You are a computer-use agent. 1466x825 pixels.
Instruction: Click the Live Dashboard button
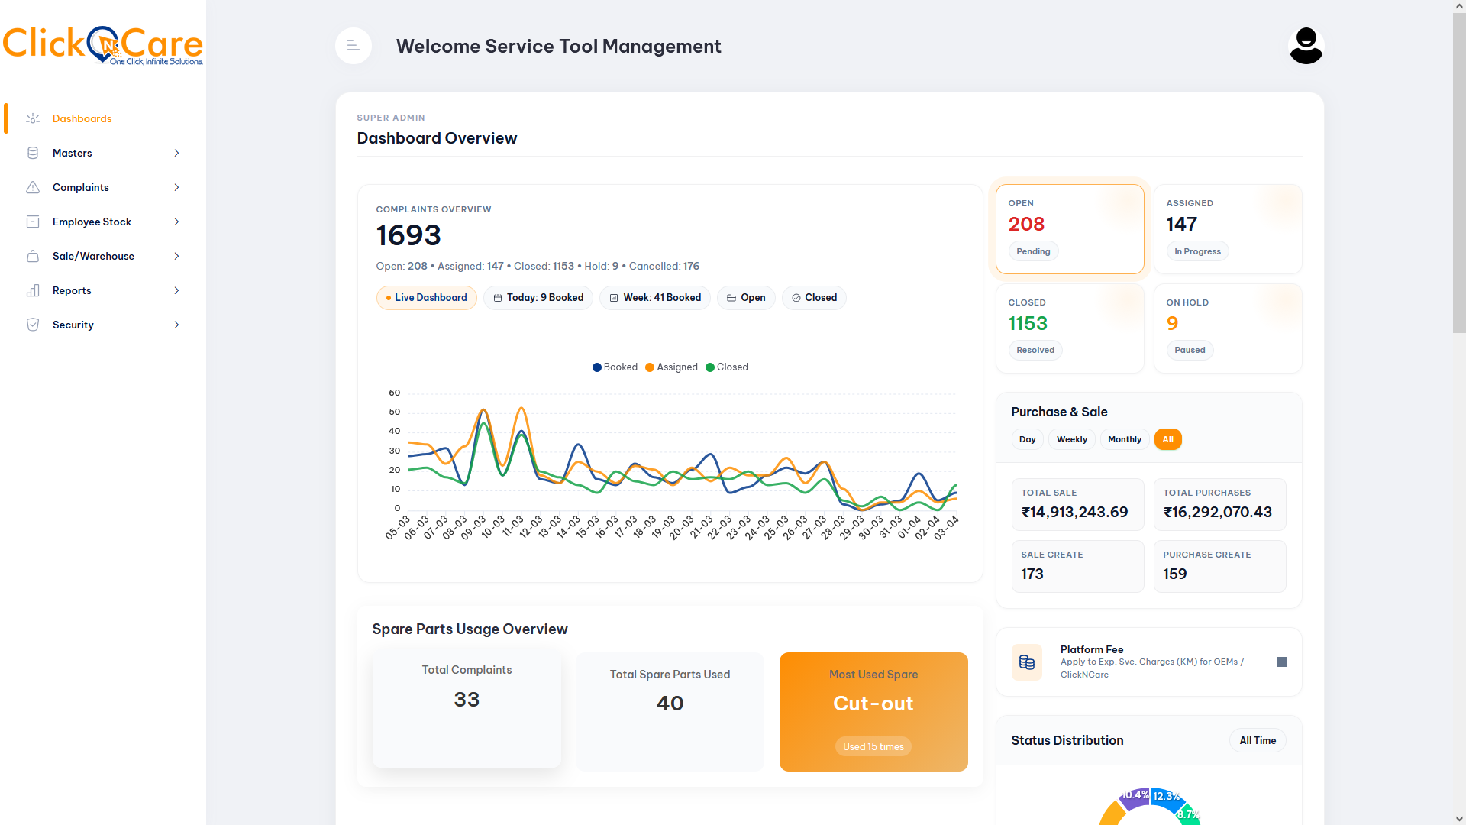click(x=426, y=298)
